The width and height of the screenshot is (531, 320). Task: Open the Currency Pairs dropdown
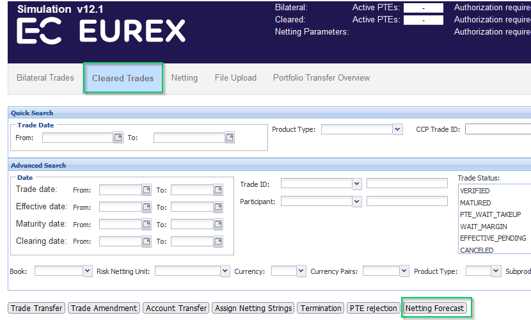[404, 271]
